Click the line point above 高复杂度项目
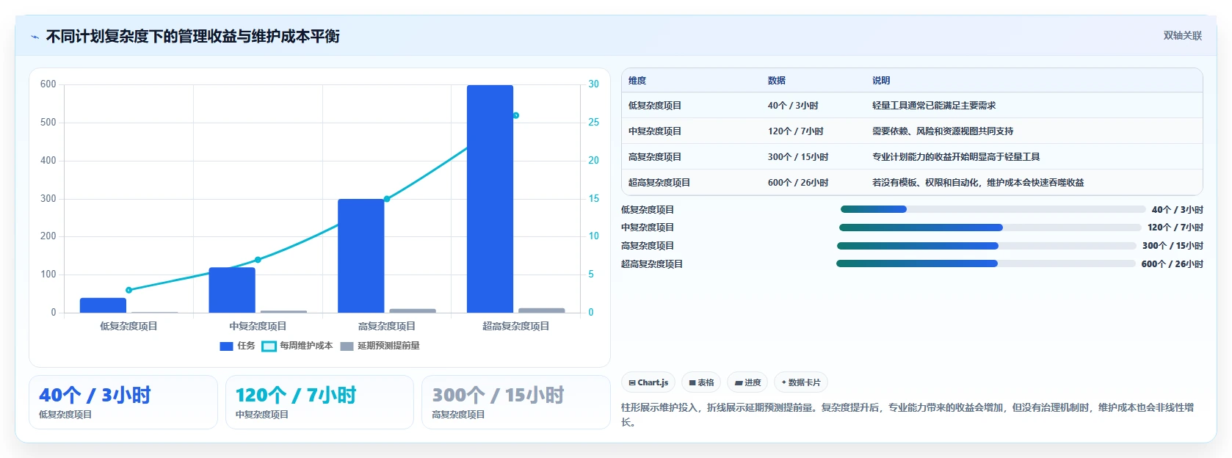 coord(387,199)
